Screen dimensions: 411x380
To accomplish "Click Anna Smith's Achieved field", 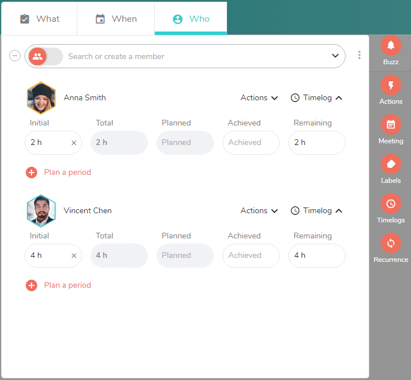I will [251, 143].
